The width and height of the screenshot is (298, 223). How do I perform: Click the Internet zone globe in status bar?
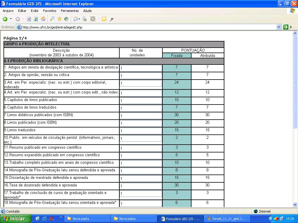pos(256,211)
